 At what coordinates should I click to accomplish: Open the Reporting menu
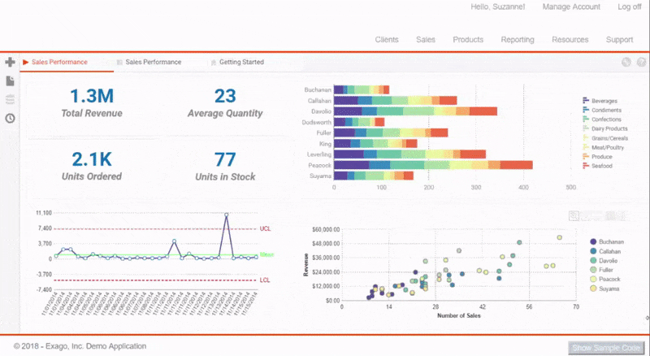coord(518,39)
